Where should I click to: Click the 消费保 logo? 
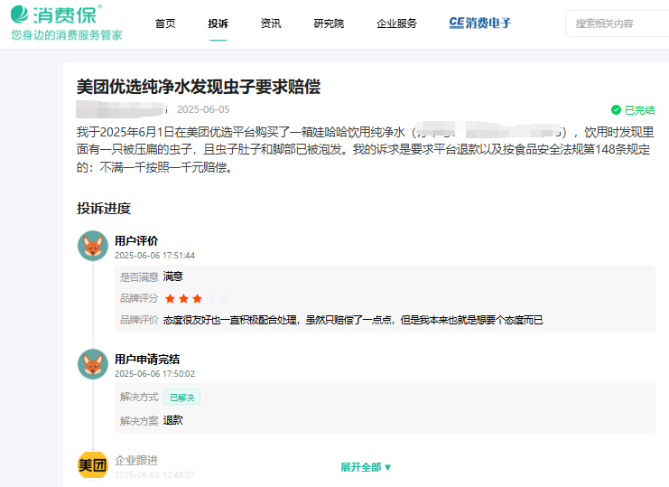point(56,14)
